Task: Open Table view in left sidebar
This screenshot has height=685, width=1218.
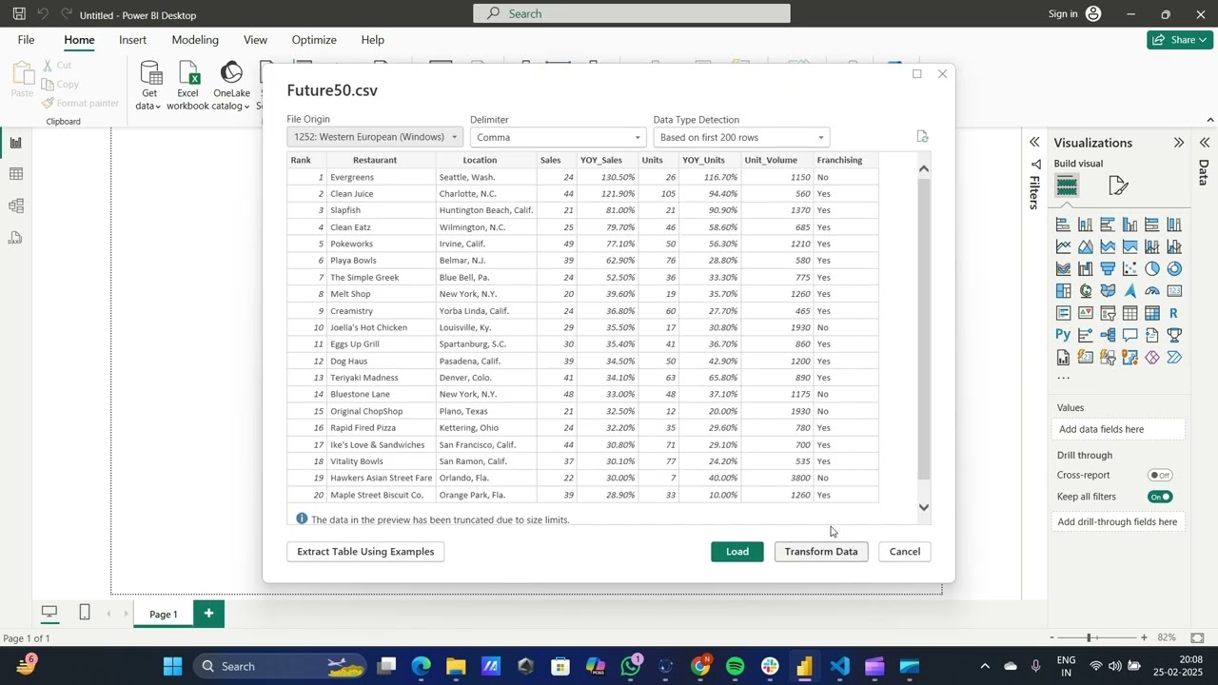Action: (x=16, y=174)
